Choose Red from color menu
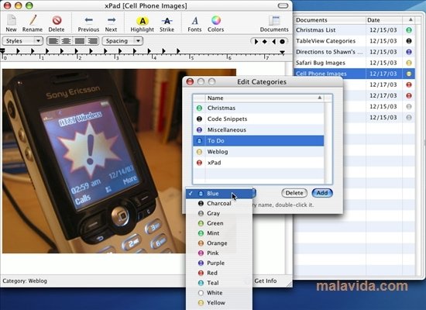This screenshot has height=310, width=426. pyautogui.click(x=219, y=273)
